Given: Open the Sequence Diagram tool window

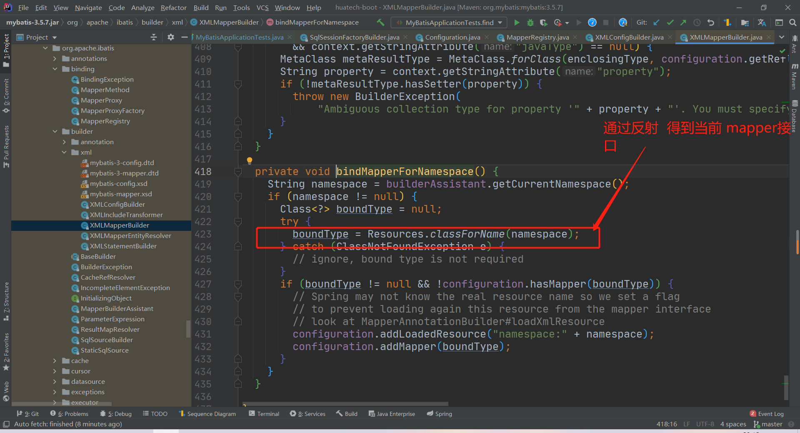Looking at the screenshot, I should tap(207, 413).
